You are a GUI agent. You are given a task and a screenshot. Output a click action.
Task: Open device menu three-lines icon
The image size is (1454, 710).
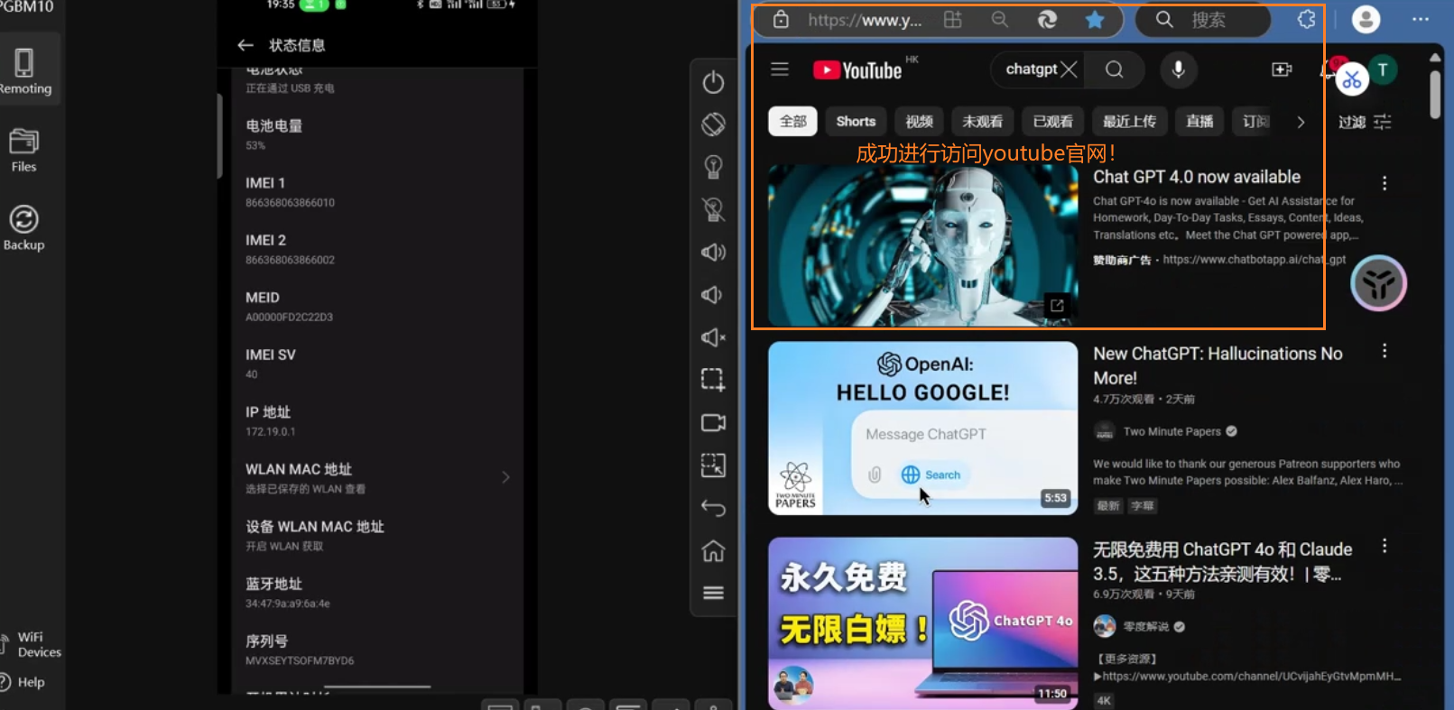point(713,593)
